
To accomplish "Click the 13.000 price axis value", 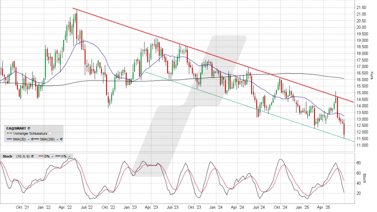I will point(362,119).
